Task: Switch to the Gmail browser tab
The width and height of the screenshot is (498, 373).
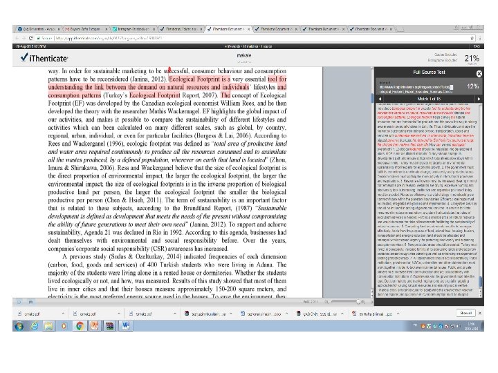Action: (85, 29)
